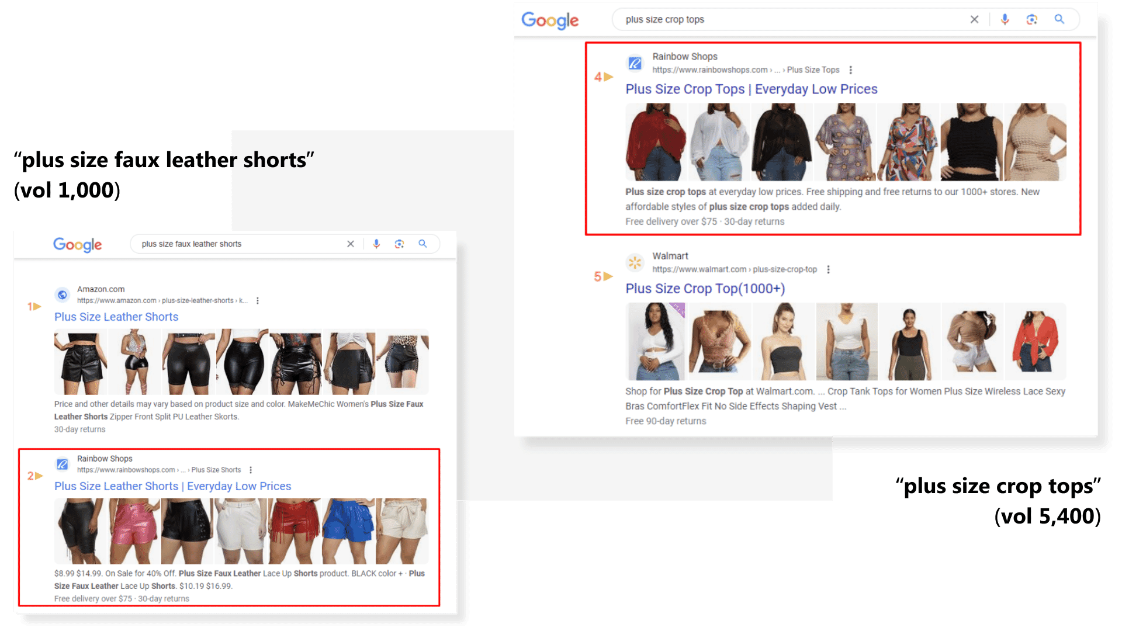Image resolution: width=1122 pixels, height=631 pixels.
Task: Click the 'Free 90-day returns' text under Walmart
Action: click(666, 421)
